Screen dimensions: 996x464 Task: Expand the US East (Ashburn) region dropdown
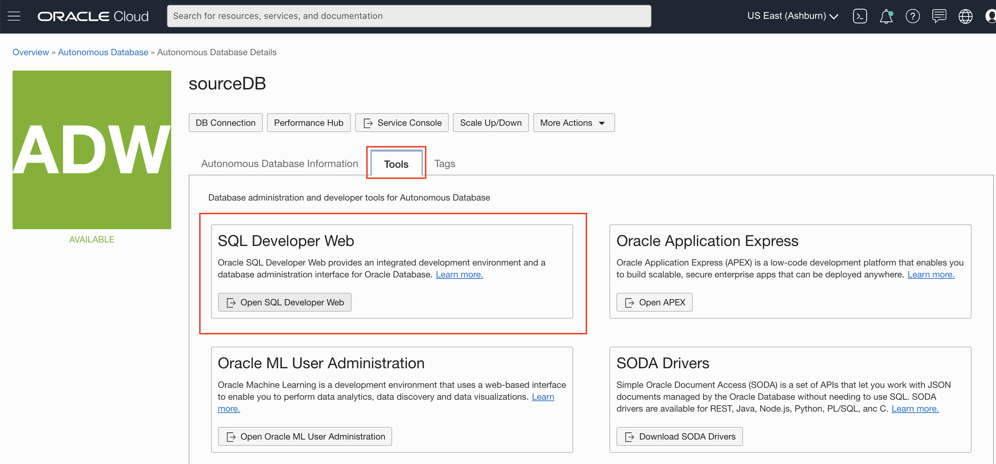793,16
